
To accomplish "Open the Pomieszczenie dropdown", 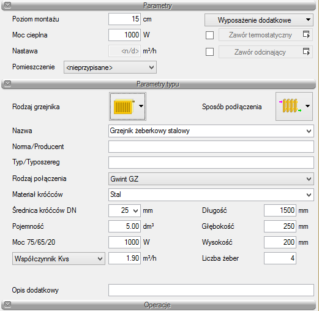I will click(x=110, y=67).
